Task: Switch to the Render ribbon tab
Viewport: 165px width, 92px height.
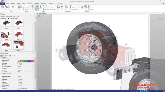Action: (13, 4)
